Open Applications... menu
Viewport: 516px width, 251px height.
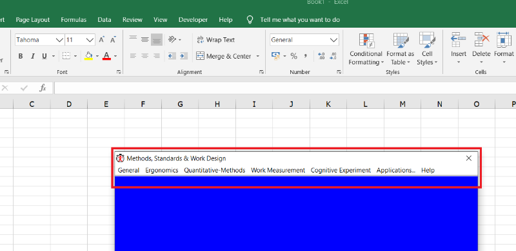[x=396, y=170]
